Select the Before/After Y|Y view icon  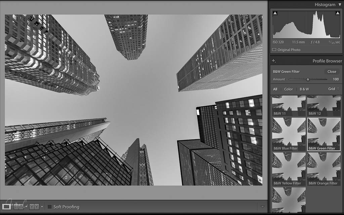34,207
